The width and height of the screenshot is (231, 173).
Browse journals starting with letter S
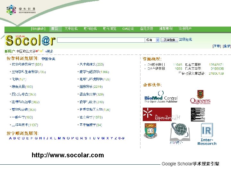(x=86, y=138)
